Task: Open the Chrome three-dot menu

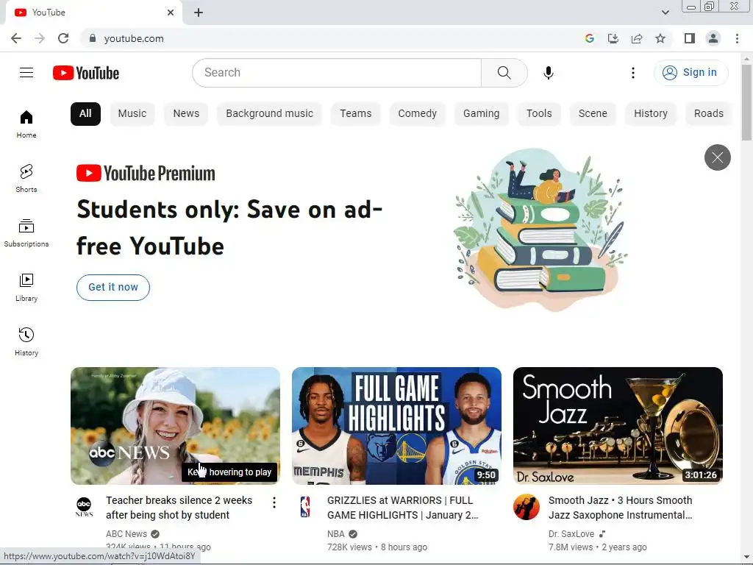Action: pyautogui.click(x=737, y=38)
